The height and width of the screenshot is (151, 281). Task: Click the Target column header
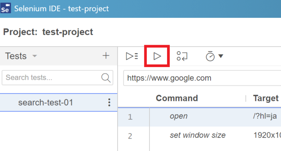pyautogui.click(x=266, y=98)
